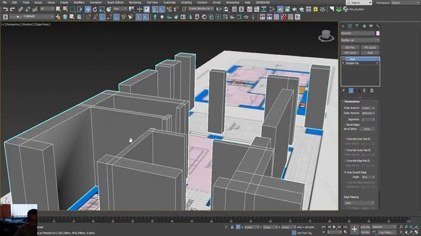Viewport: 421px width, 236px height.
Task: Toggle the Angle Snap button
Action: pos(162,9)
